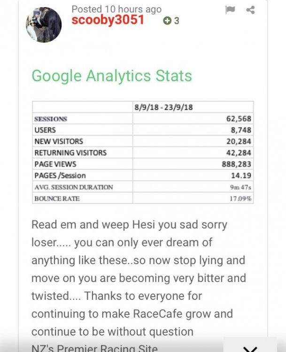This screenshot has height=352, width=286.
Task: Open the scooby3051 username link
Action: pos(108,20)
